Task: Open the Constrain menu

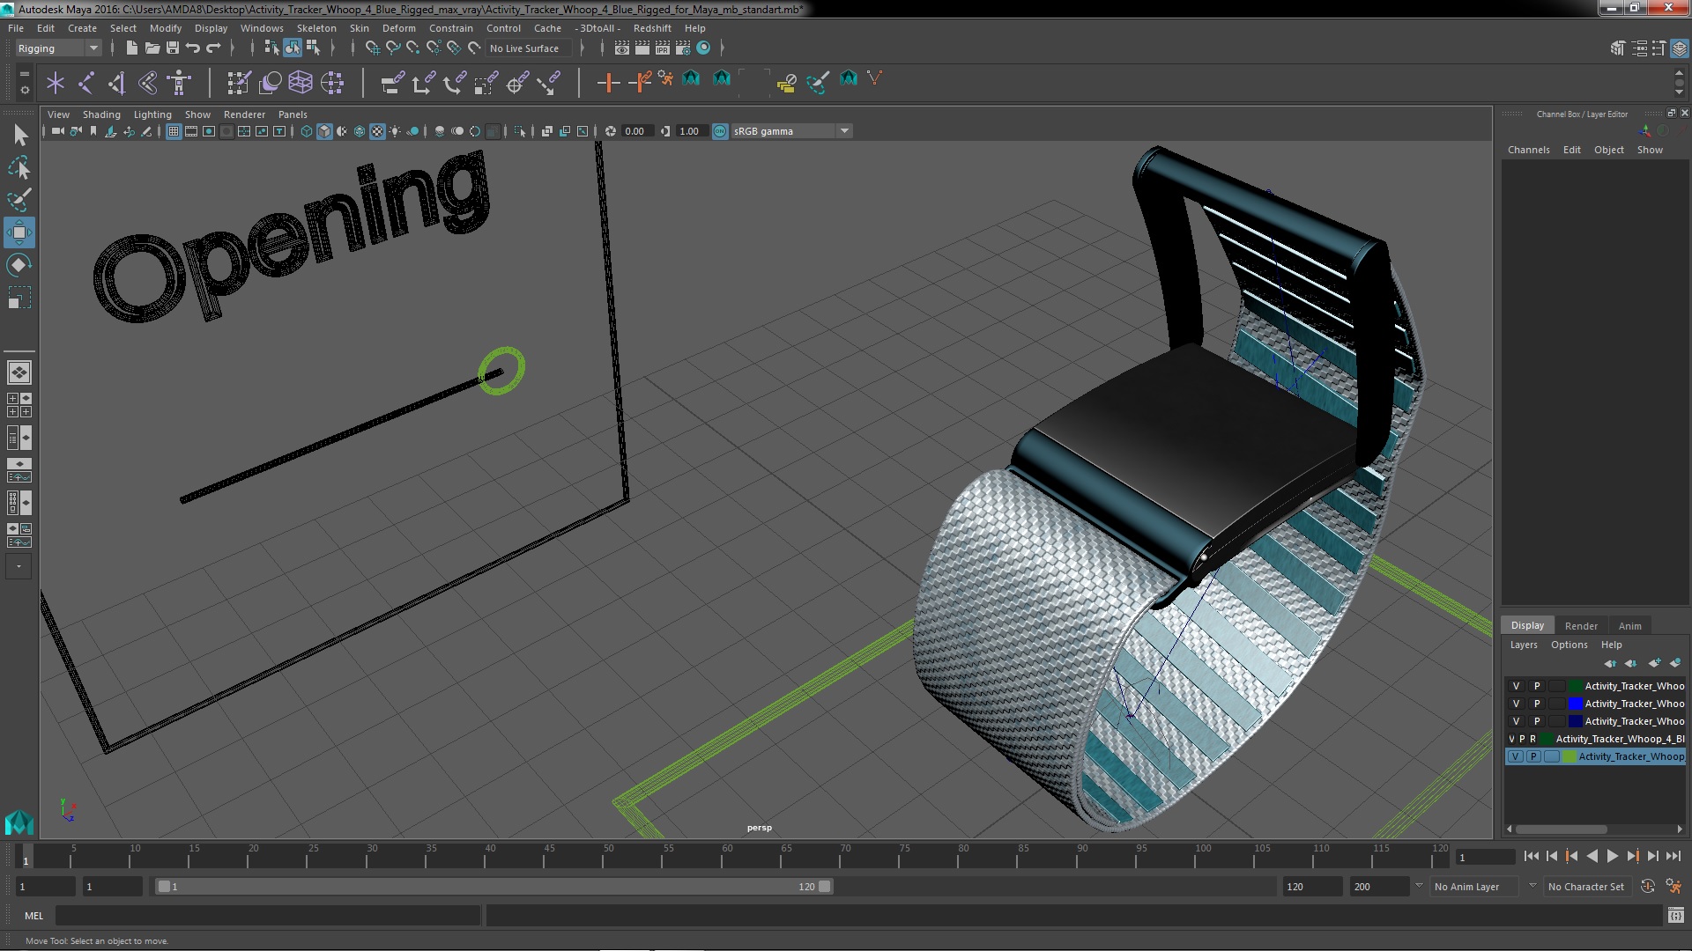Action: coord(451,28)
